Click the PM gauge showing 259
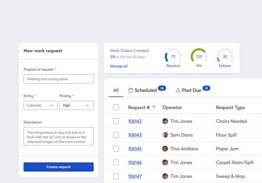The width and height of the screenshot is (262, 183). (199, 57)
